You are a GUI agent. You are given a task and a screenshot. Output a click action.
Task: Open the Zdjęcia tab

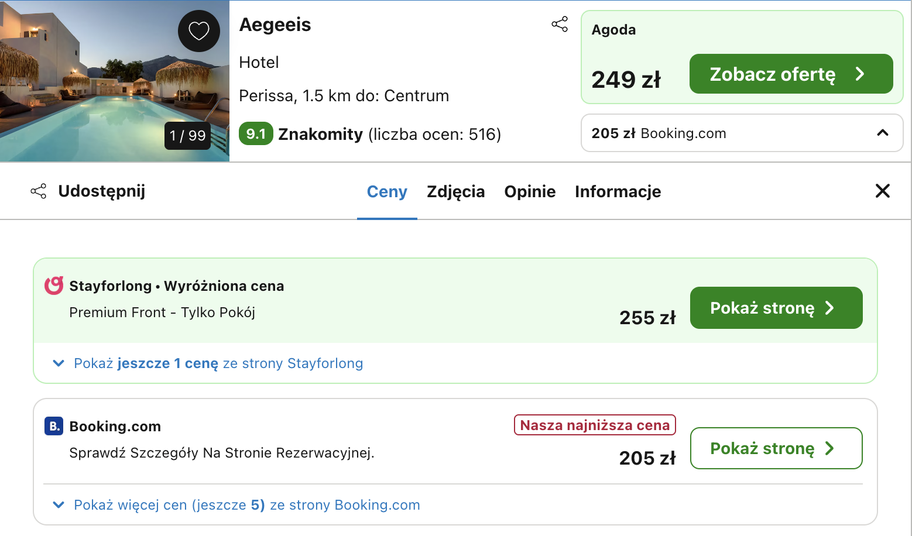tap(455, 191)
